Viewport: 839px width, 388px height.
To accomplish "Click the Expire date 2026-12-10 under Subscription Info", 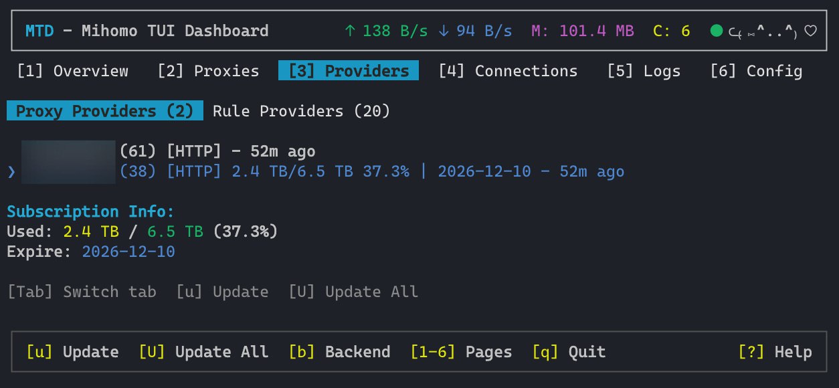I will [128, 252].
